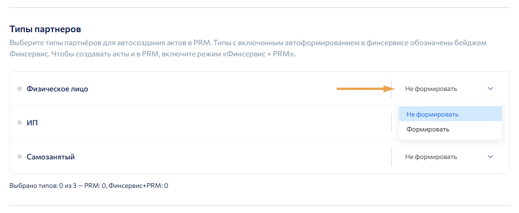Image resolution: width=519 pixels, height=213 pixels.
Task: Click the 'Типы партнеров' section heading
Action: click(x=45, y=29)
